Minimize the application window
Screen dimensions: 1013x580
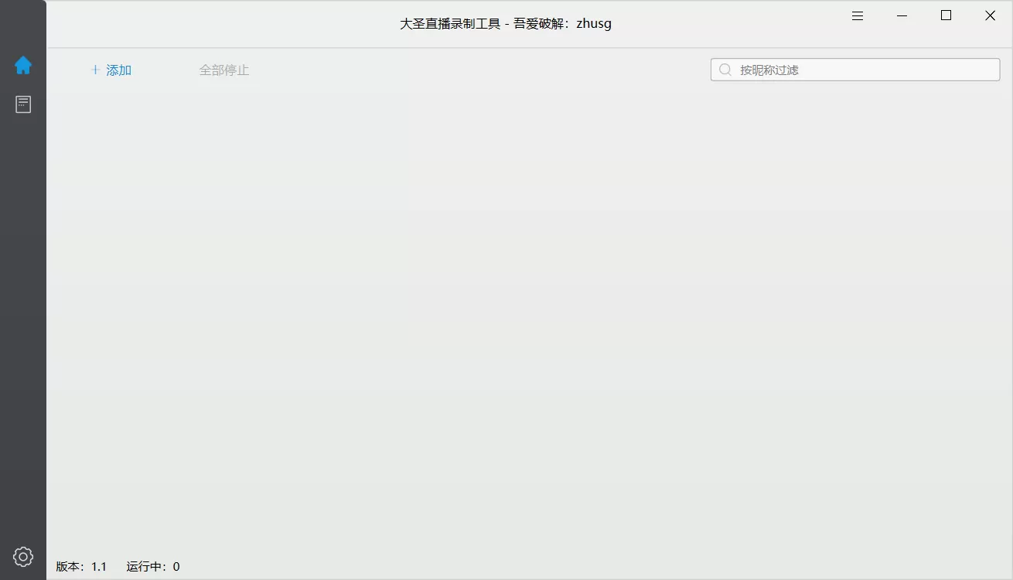pos(902,15)
